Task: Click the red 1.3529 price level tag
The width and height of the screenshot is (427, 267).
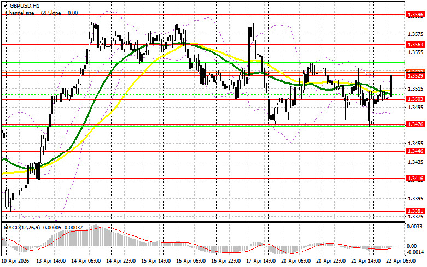Action: pyautogui.click(x=415, y=76)
